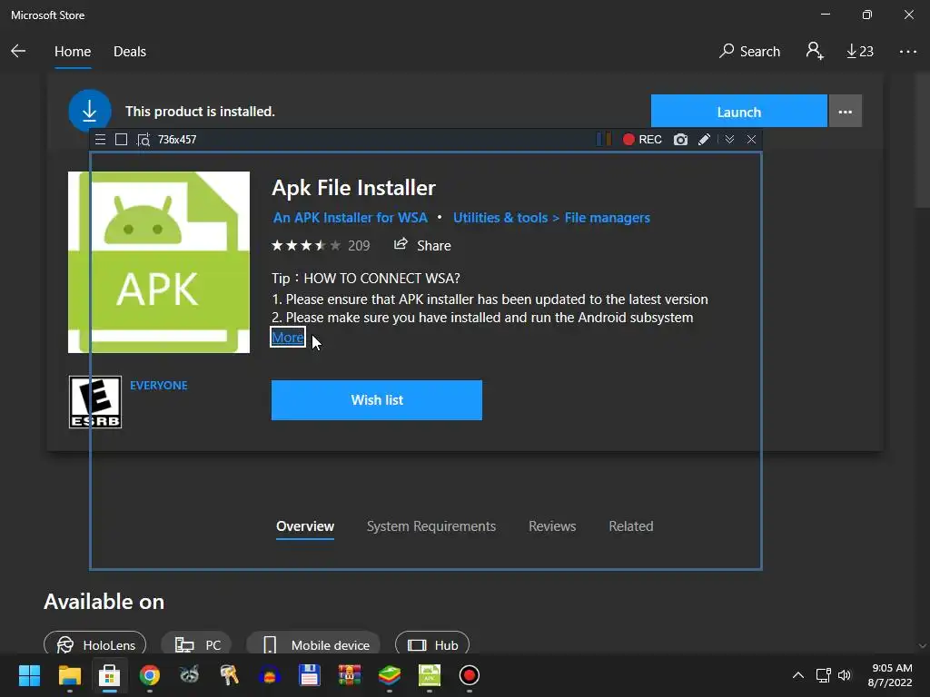Image resolution: width=930 pixels, height=697 pixels.
Task: Open the volume tray icon
Action: point(845,675)
